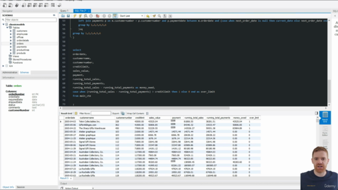Image resolution: width=338 pixels, height=190 pixels.
Task: Click the Filter objects search field
Action: 31,20
